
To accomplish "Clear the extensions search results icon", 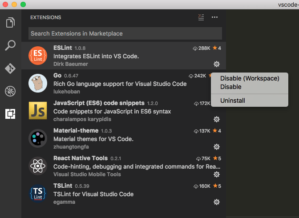I will pyautogui.click(x=201, y=17).
